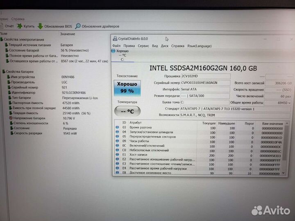295x221 pixels.
Task: Select SMART row 09 Часы работы
Action: click(199, 141)
